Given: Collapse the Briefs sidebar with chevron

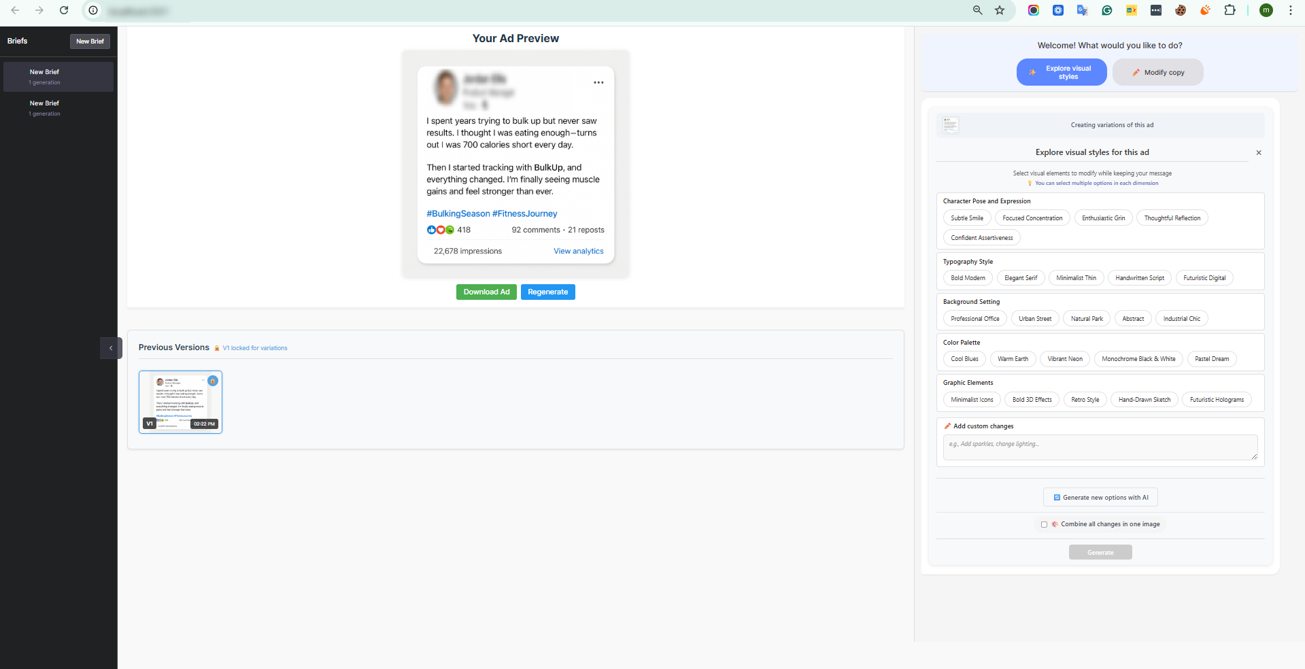Looking at the screenshot, I should [x=111, y=348].
